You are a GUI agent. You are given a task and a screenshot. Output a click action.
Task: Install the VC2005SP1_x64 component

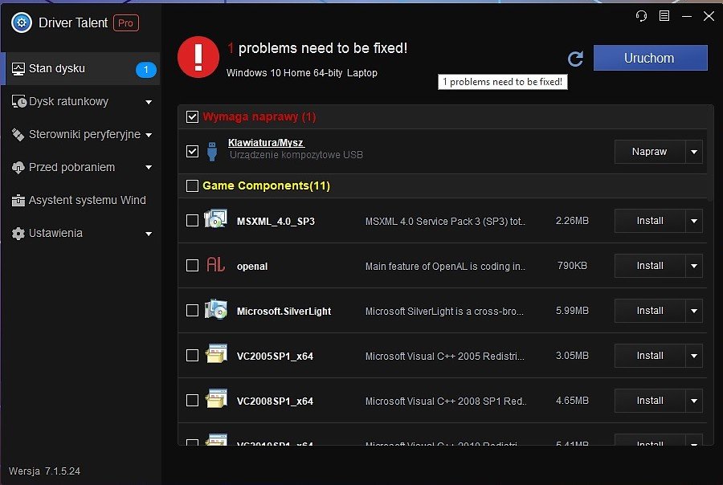(650, 356)
